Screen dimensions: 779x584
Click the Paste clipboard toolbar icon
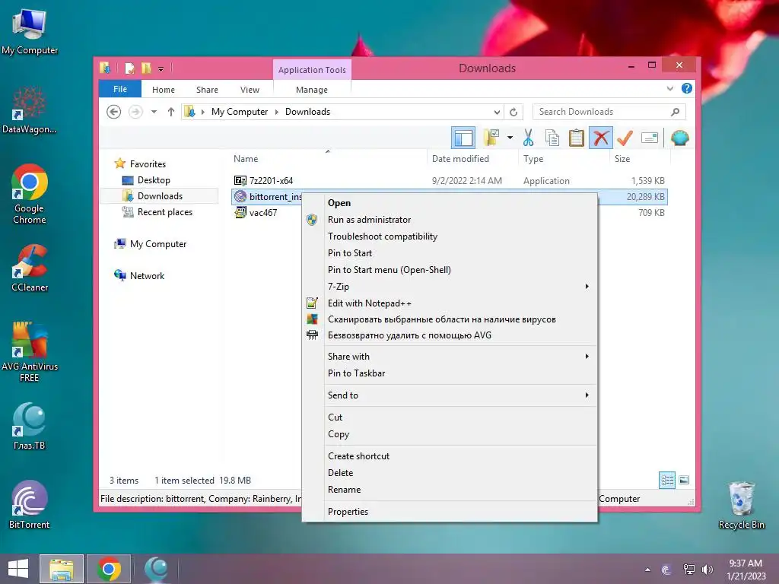[x=577, y=138]
